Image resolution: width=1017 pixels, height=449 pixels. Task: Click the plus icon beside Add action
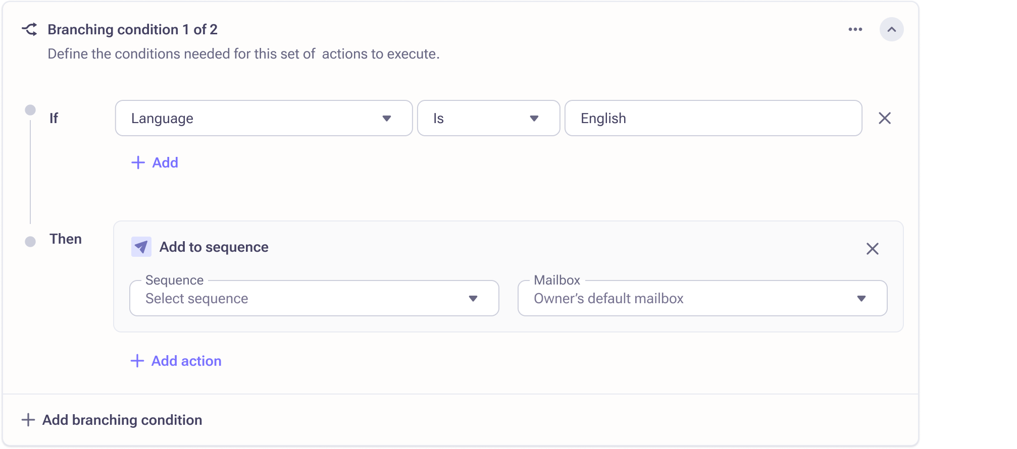pos(137,361)
